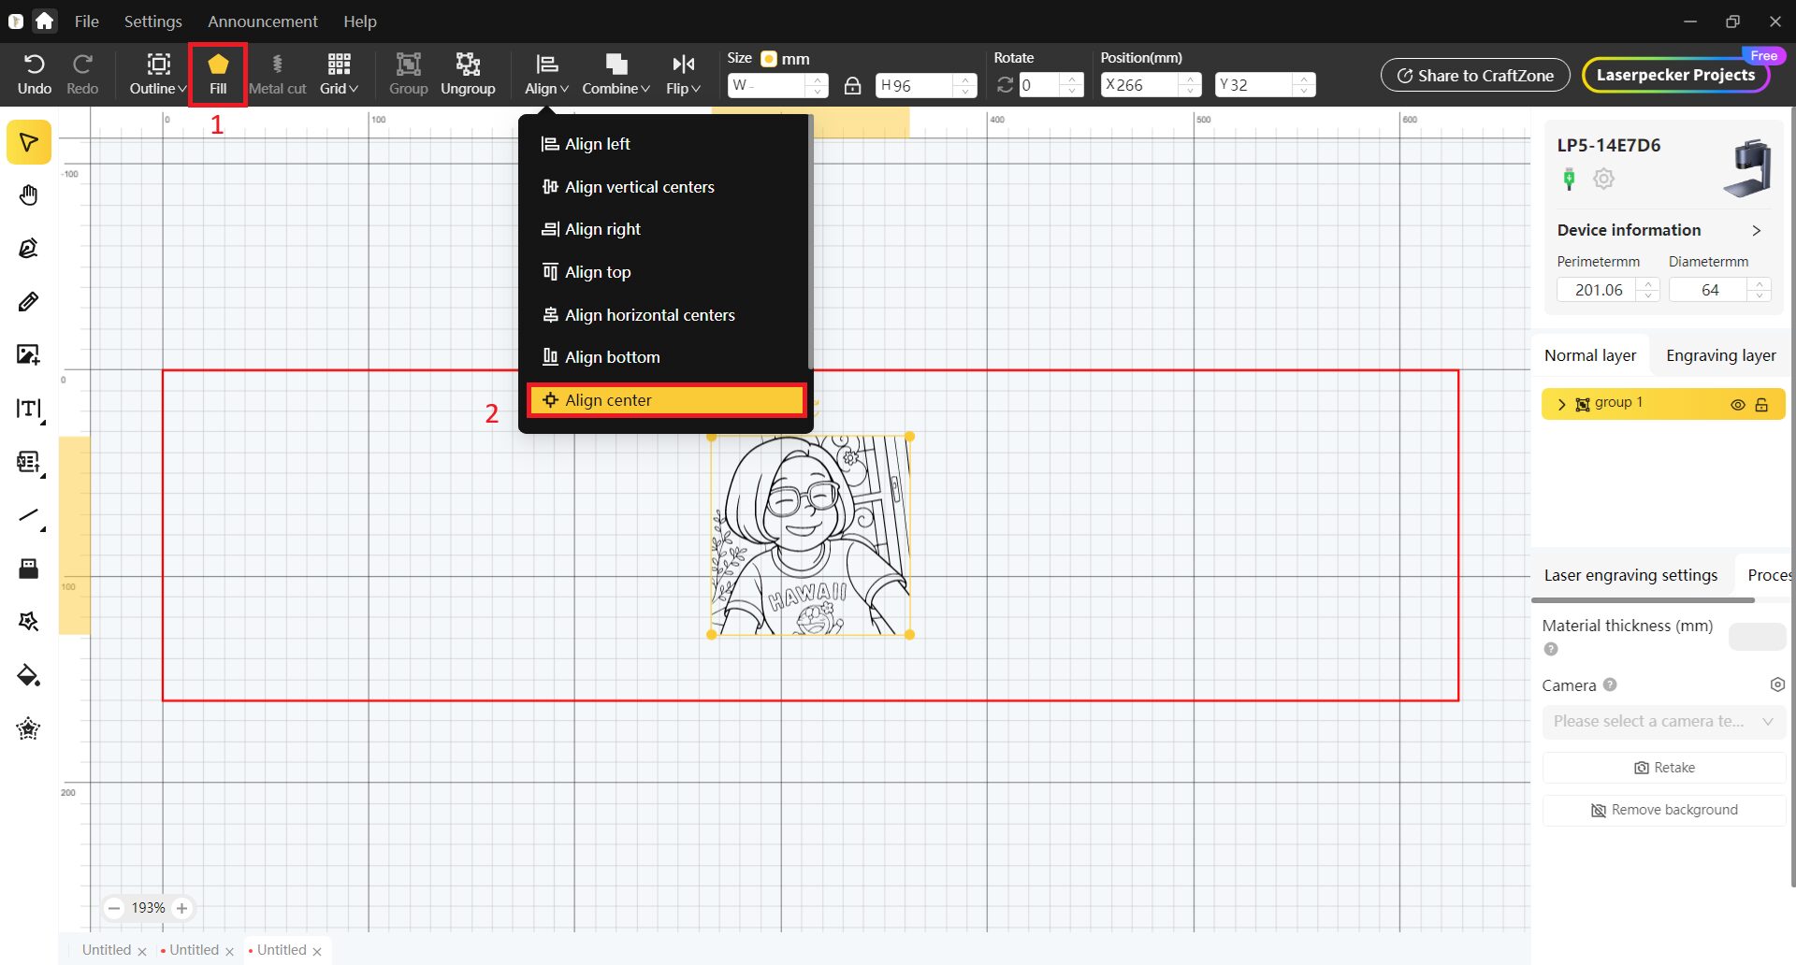1796x965 pixels.
Task: Click the Retake camera button
Action: 1663,768
